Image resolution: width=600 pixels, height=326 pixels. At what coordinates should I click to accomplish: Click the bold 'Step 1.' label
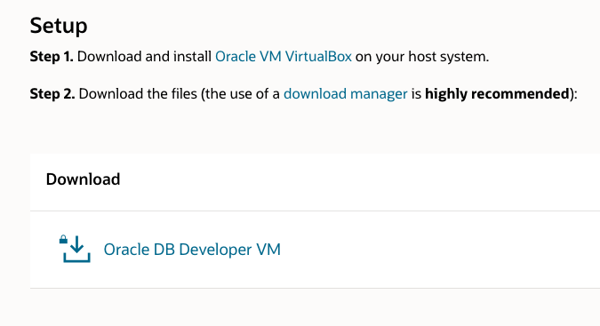(x=52, y=57)
